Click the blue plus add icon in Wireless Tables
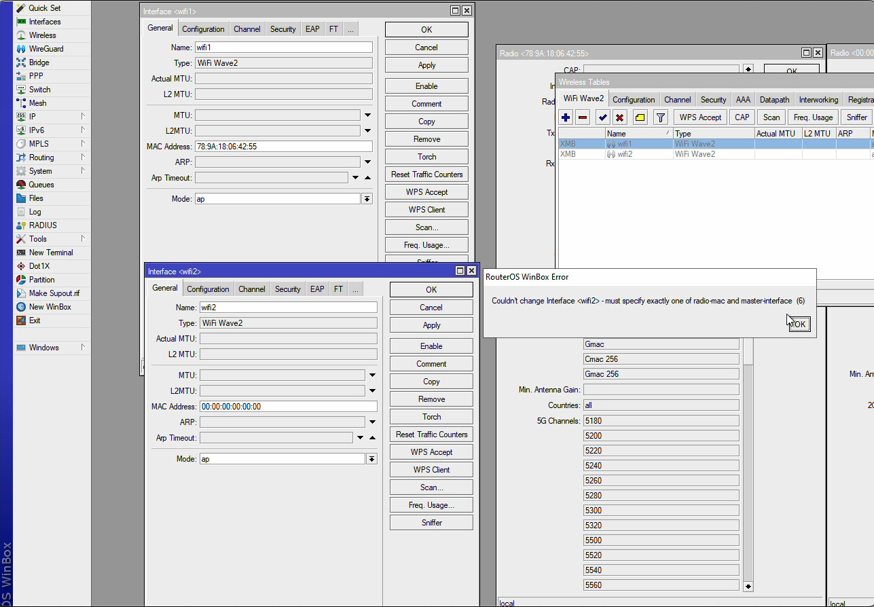Image resolution: width=874 pixels, height=607 pixels. (x=566, y=117)
